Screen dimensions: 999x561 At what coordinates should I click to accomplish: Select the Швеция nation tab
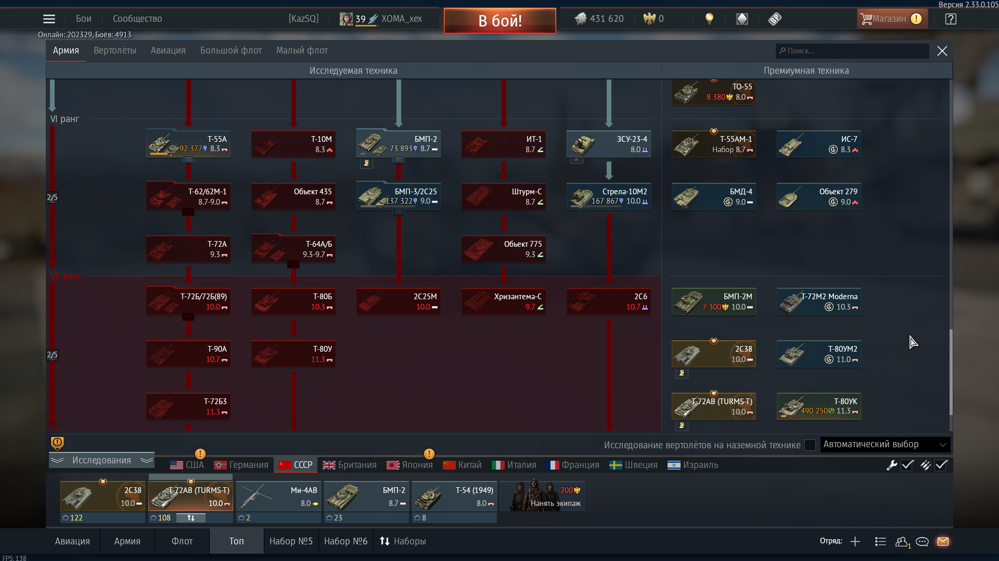pyautogui.click(x=633, y=465)
